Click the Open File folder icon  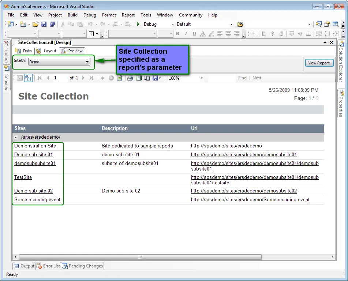[35, 24]
